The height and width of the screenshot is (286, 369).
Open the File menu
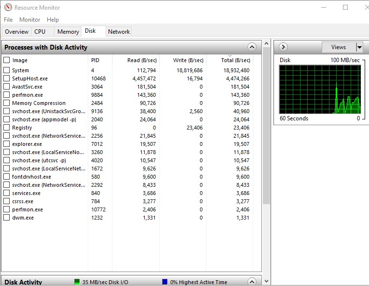(8, 19)
